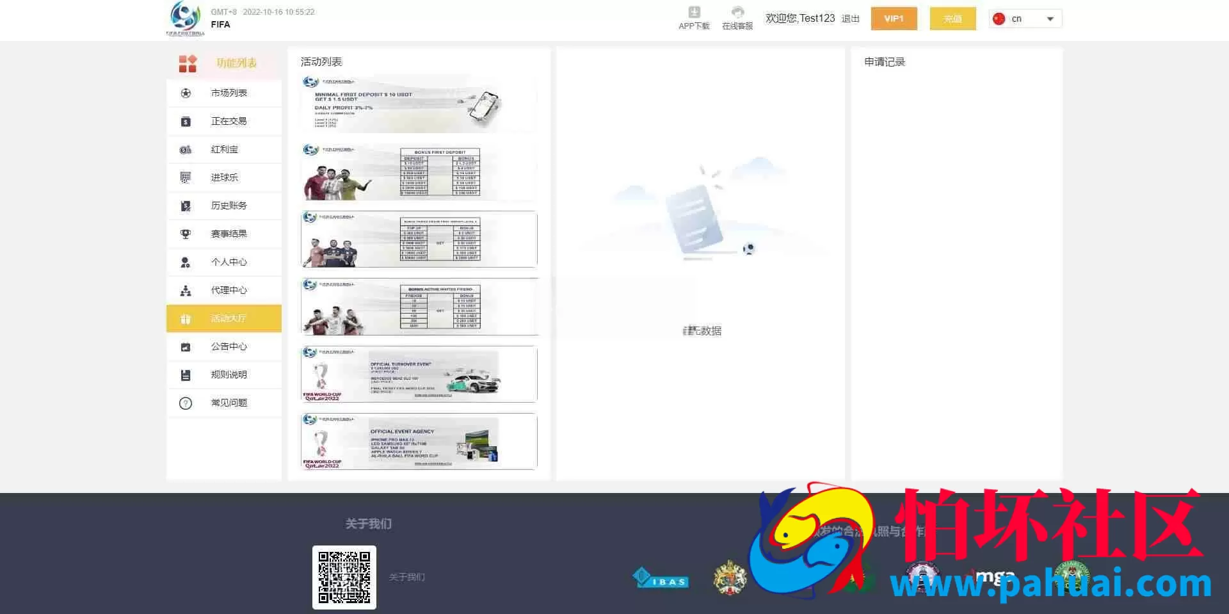Open the Bonus First Deposit promotion banner
Image resolution: width=1229 pixels, height=614 pixels.
pos(419,172)
